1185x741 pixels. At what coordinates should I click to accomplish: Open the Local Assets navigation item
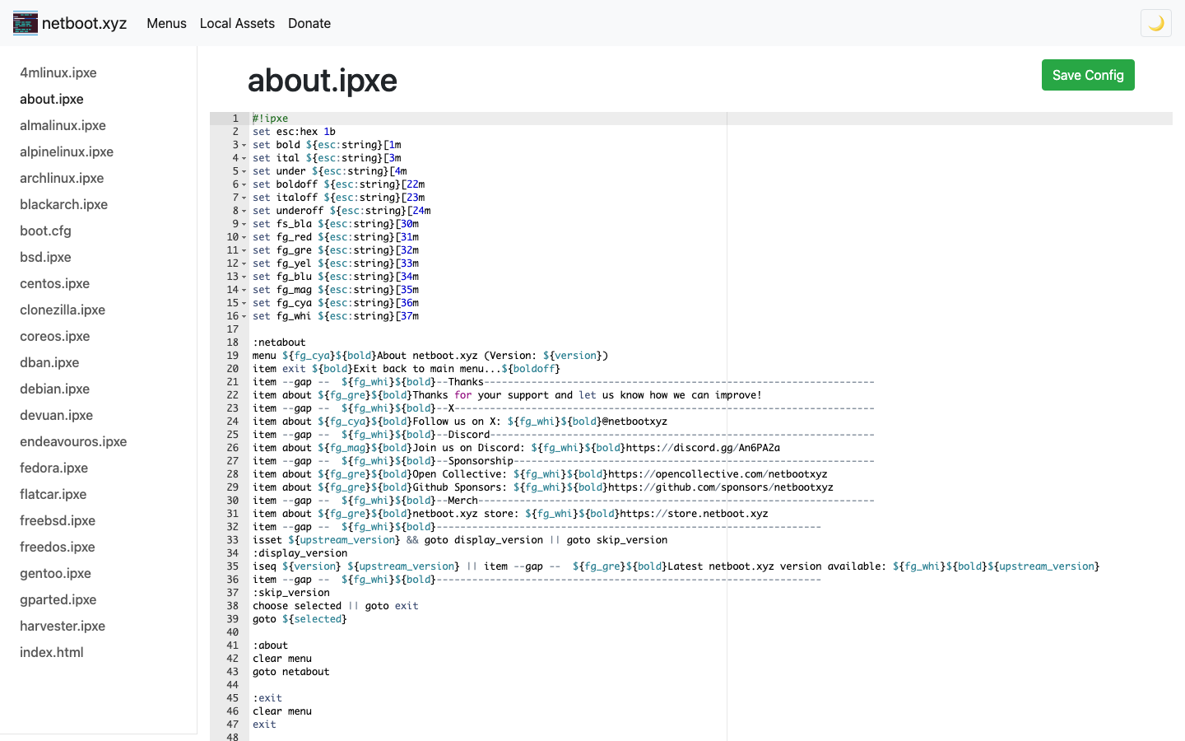tap(237, 23)
